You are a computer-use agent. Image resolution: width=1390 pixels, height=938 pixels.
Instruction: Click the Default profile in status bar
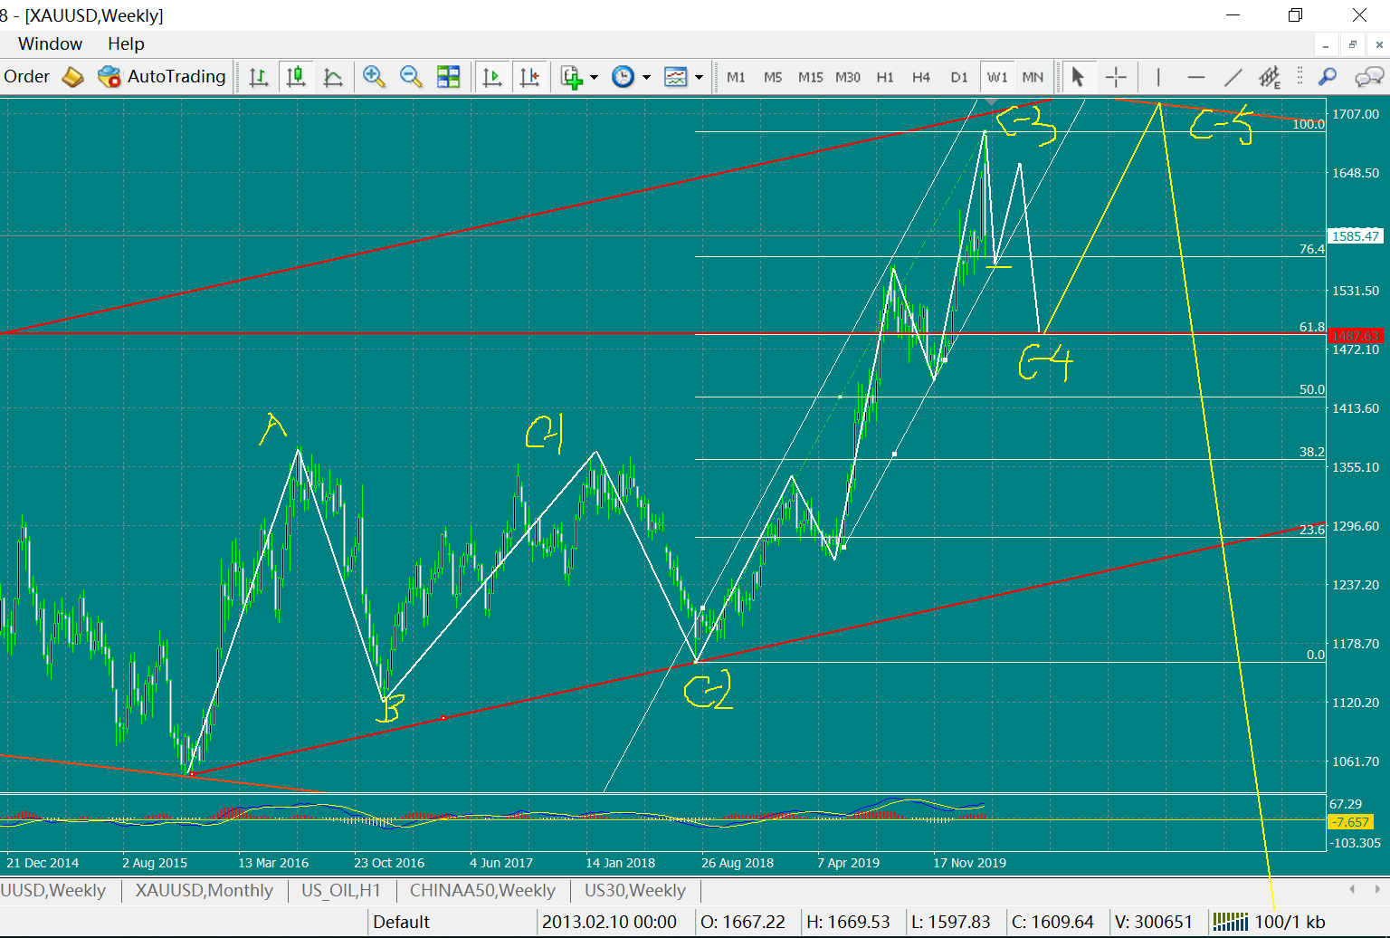(x=401, y=922)
